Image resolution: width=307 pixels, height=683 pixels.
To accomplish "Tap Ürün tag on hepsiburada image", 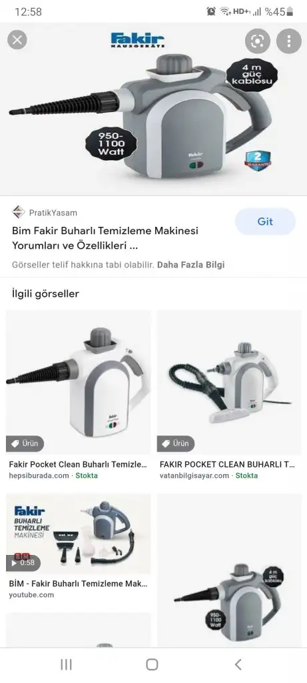I will pyautogui.click(x=25, y=444).
